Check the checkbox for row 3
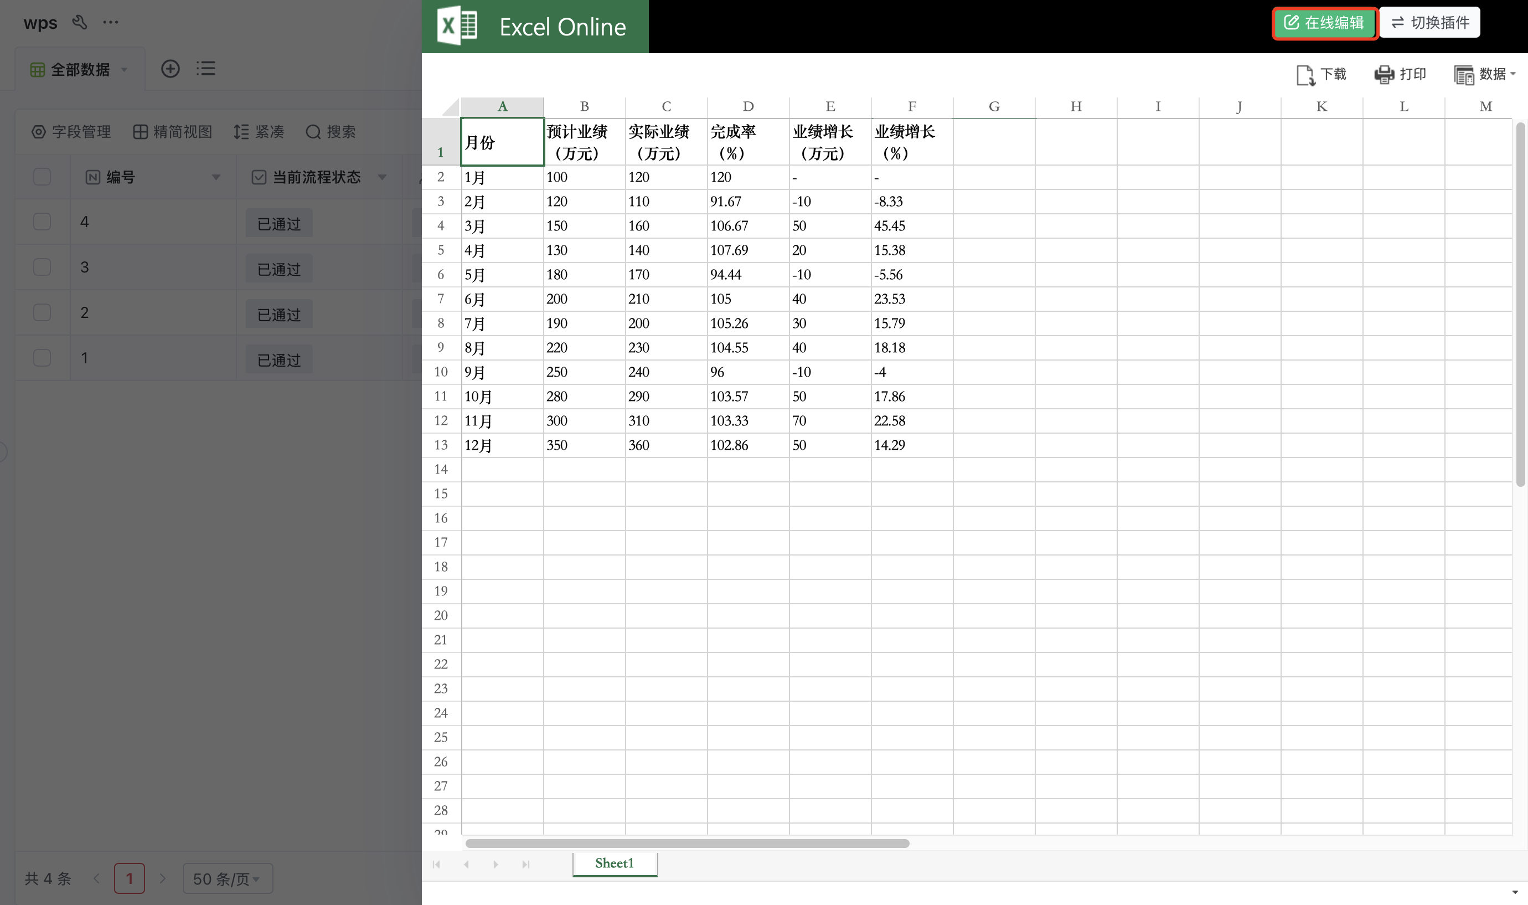 pyautogui.click(x=42, y=267)
